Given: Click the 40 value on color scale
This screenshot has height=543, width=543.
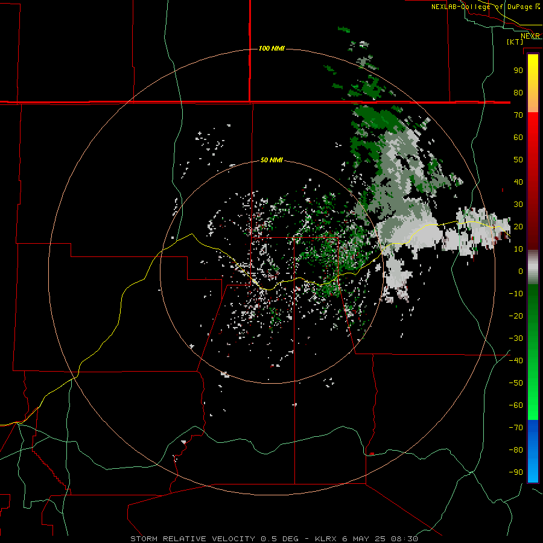Looking at the screenshot, I should 518,182.
